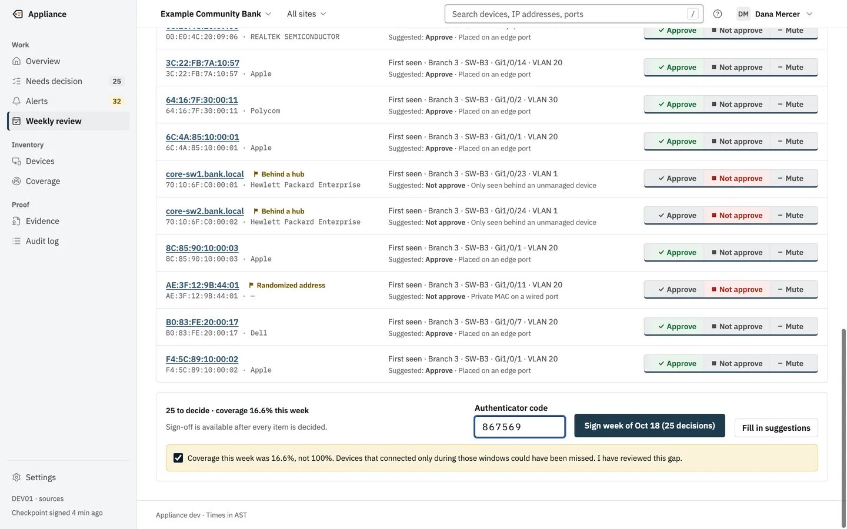Mute device AE:3F:12:9B:44:01
This screenshot has width=847, height=529.
coord(790,290)
